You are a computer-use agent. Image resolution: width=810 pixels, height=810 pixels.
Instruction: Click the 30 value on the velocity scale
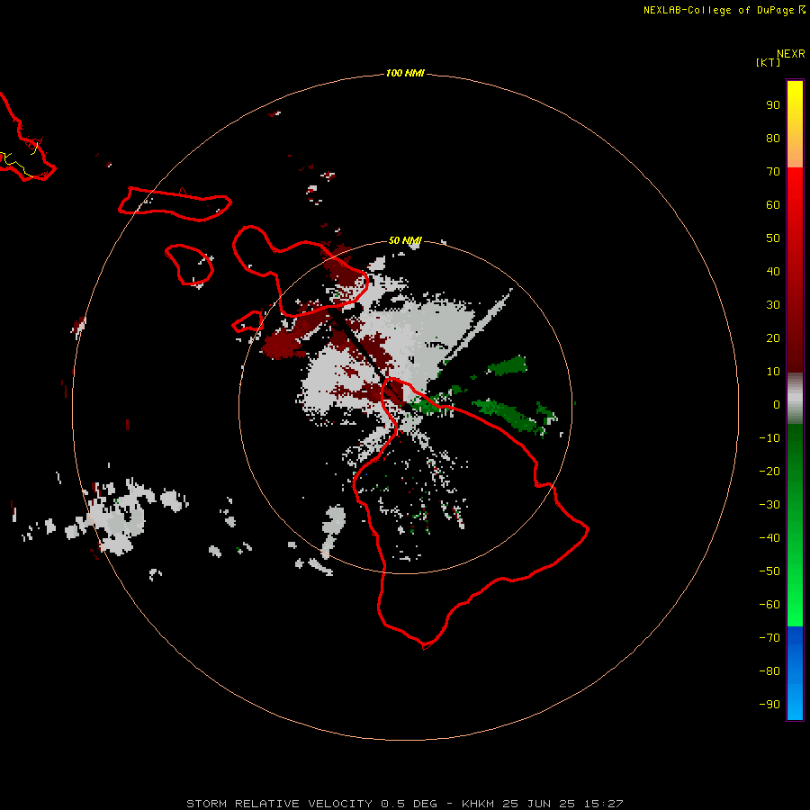(773, 305)
